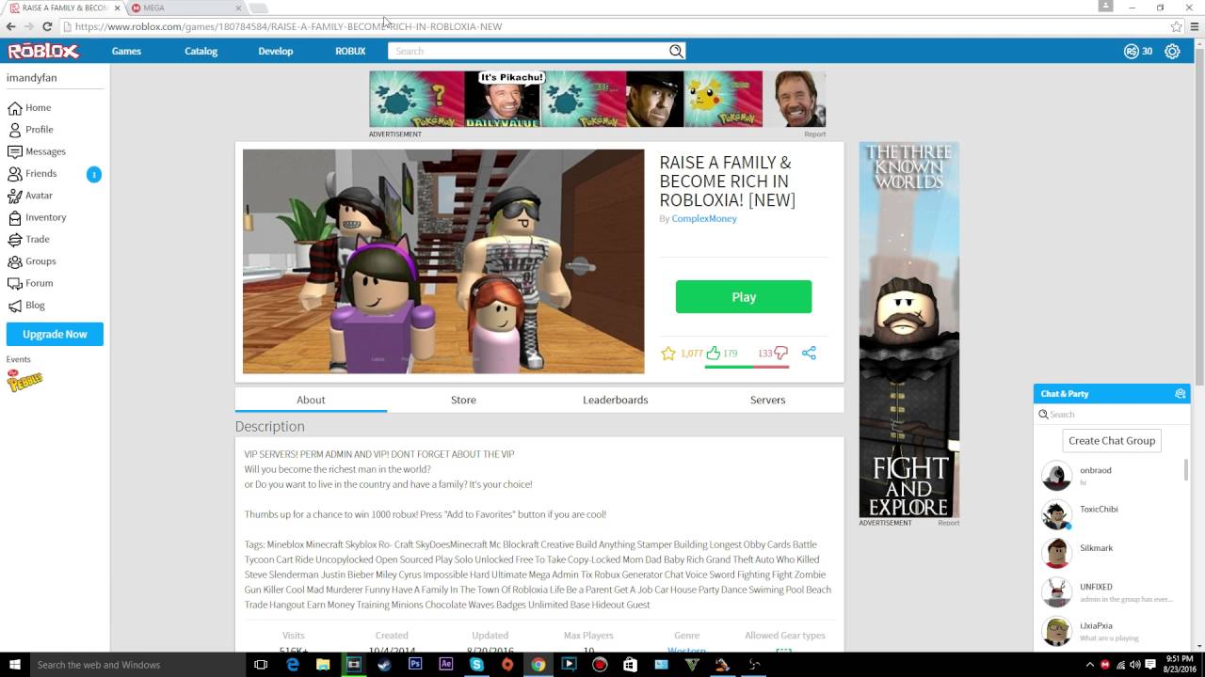Open Forum in the sidebar

coord(31,283)
